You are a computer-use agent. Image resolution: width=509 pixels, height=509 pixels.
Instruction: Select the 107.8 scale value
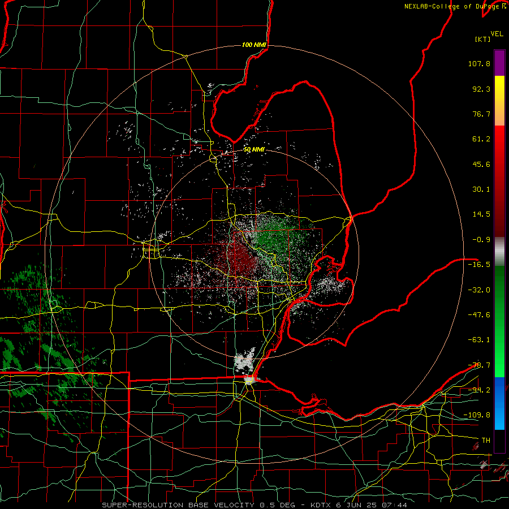479,63
